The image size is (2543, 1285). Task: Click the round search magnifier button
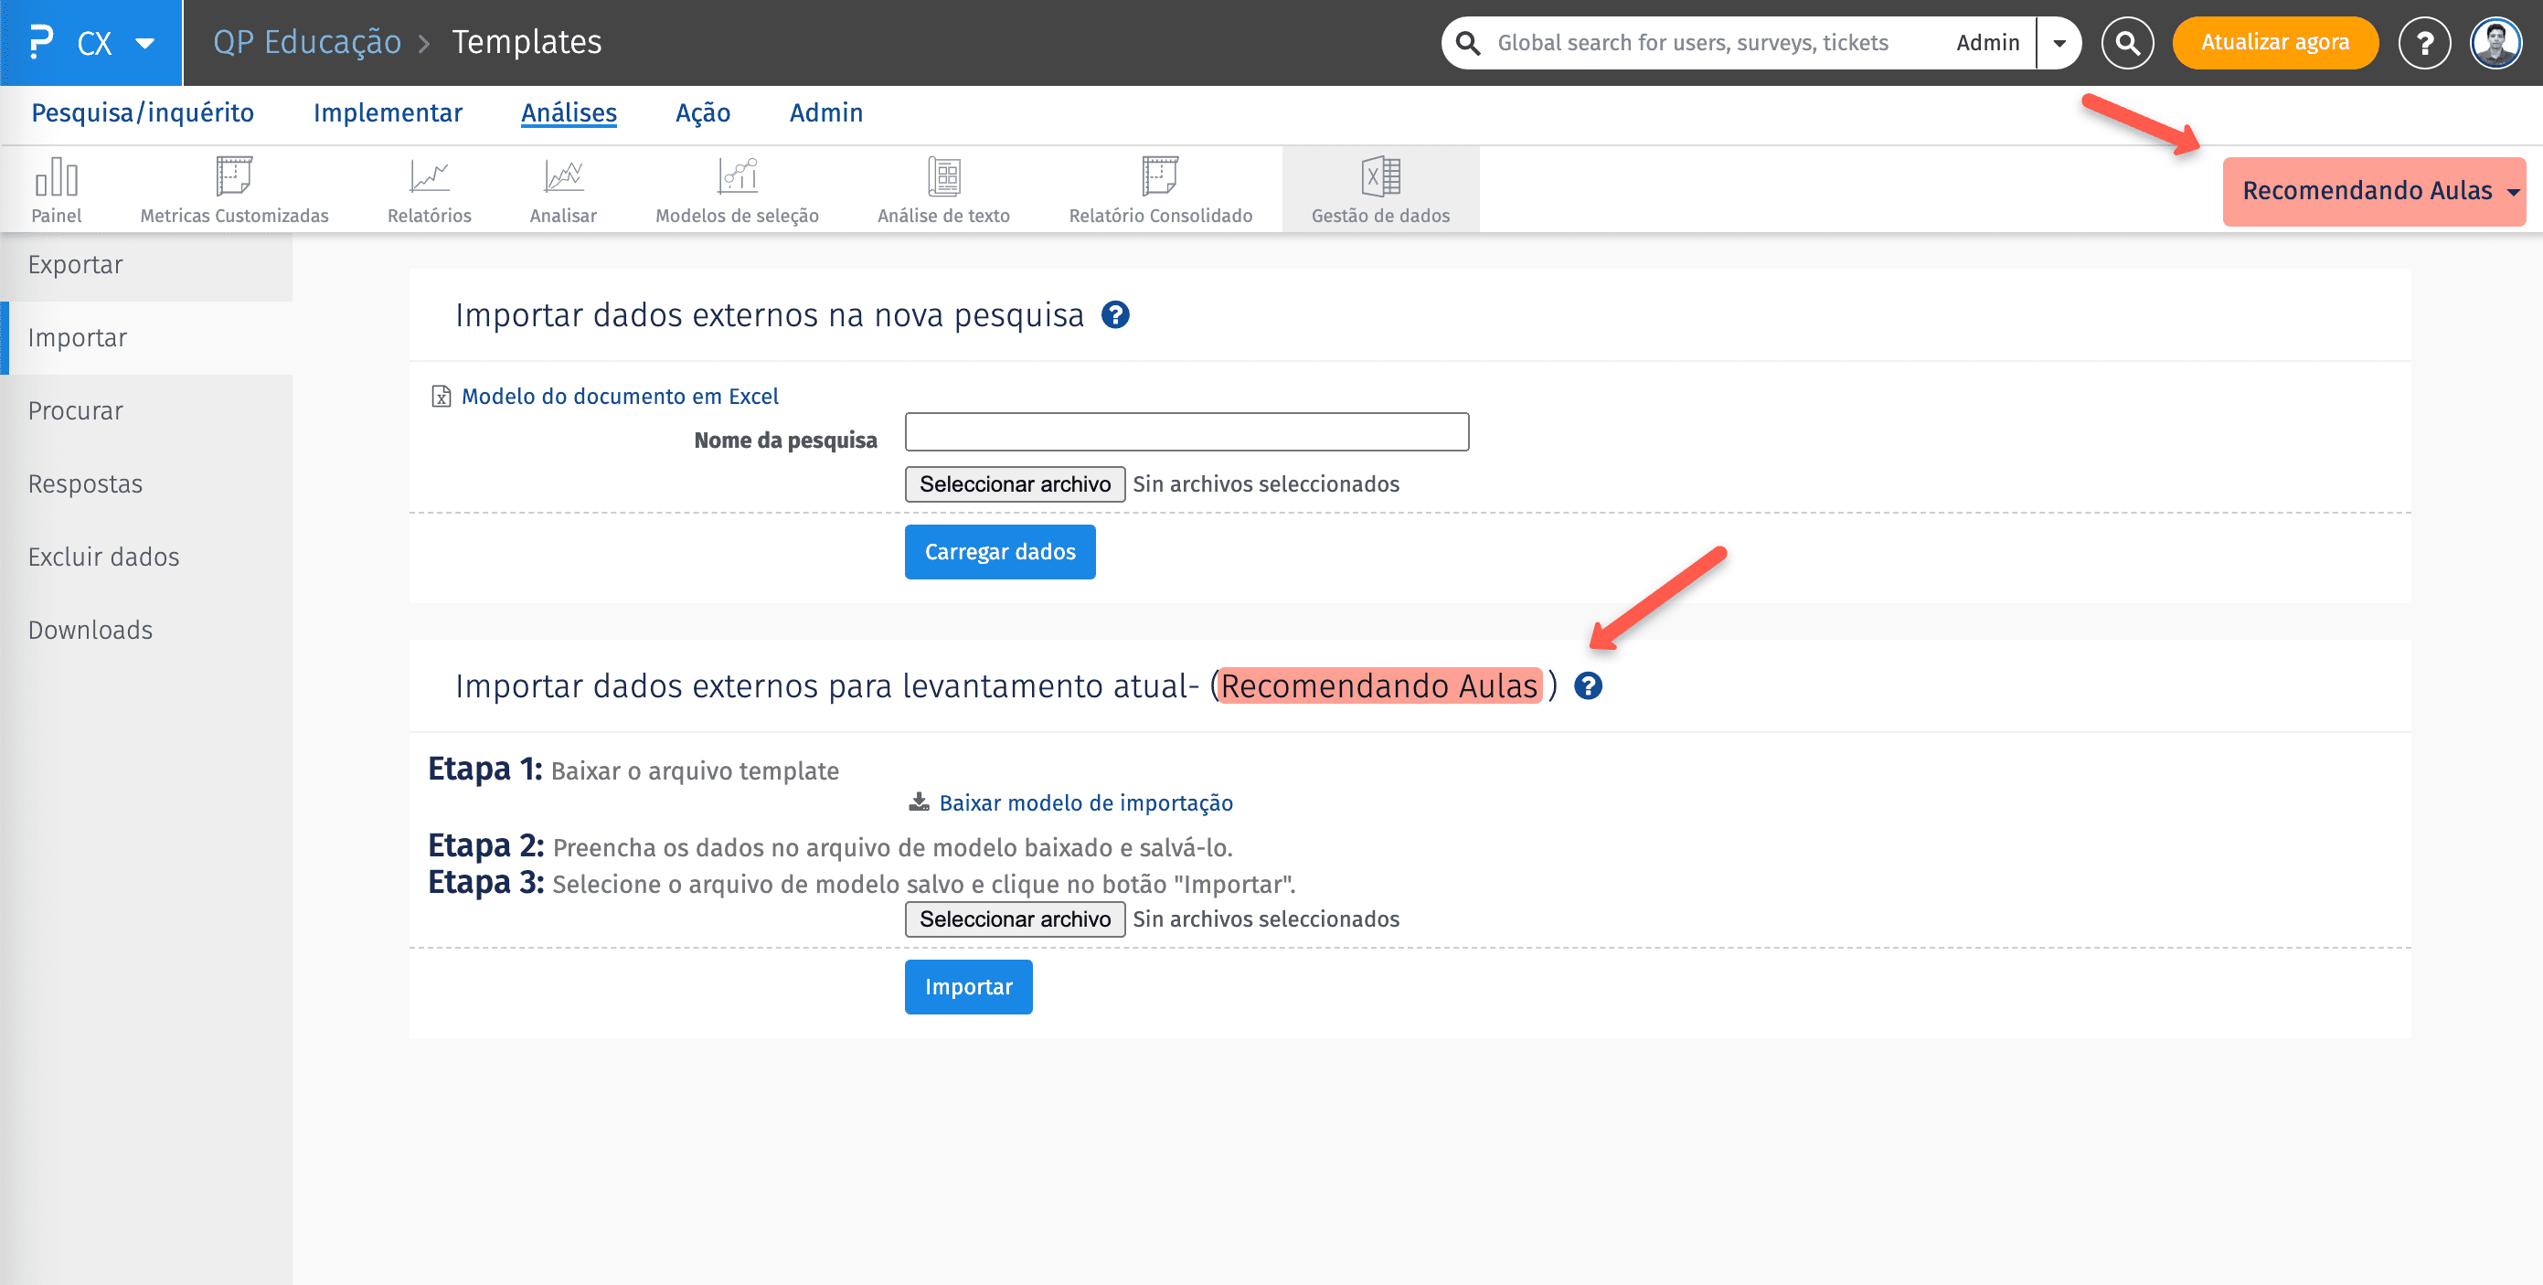[x=2127, y=42]
